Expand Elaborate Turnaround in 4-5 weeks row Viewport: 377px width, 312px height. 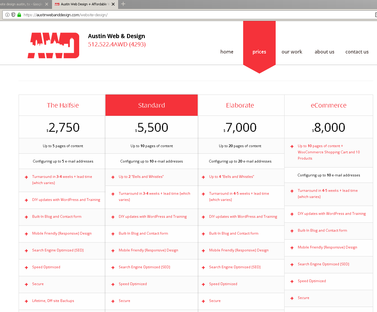[241, 197]
